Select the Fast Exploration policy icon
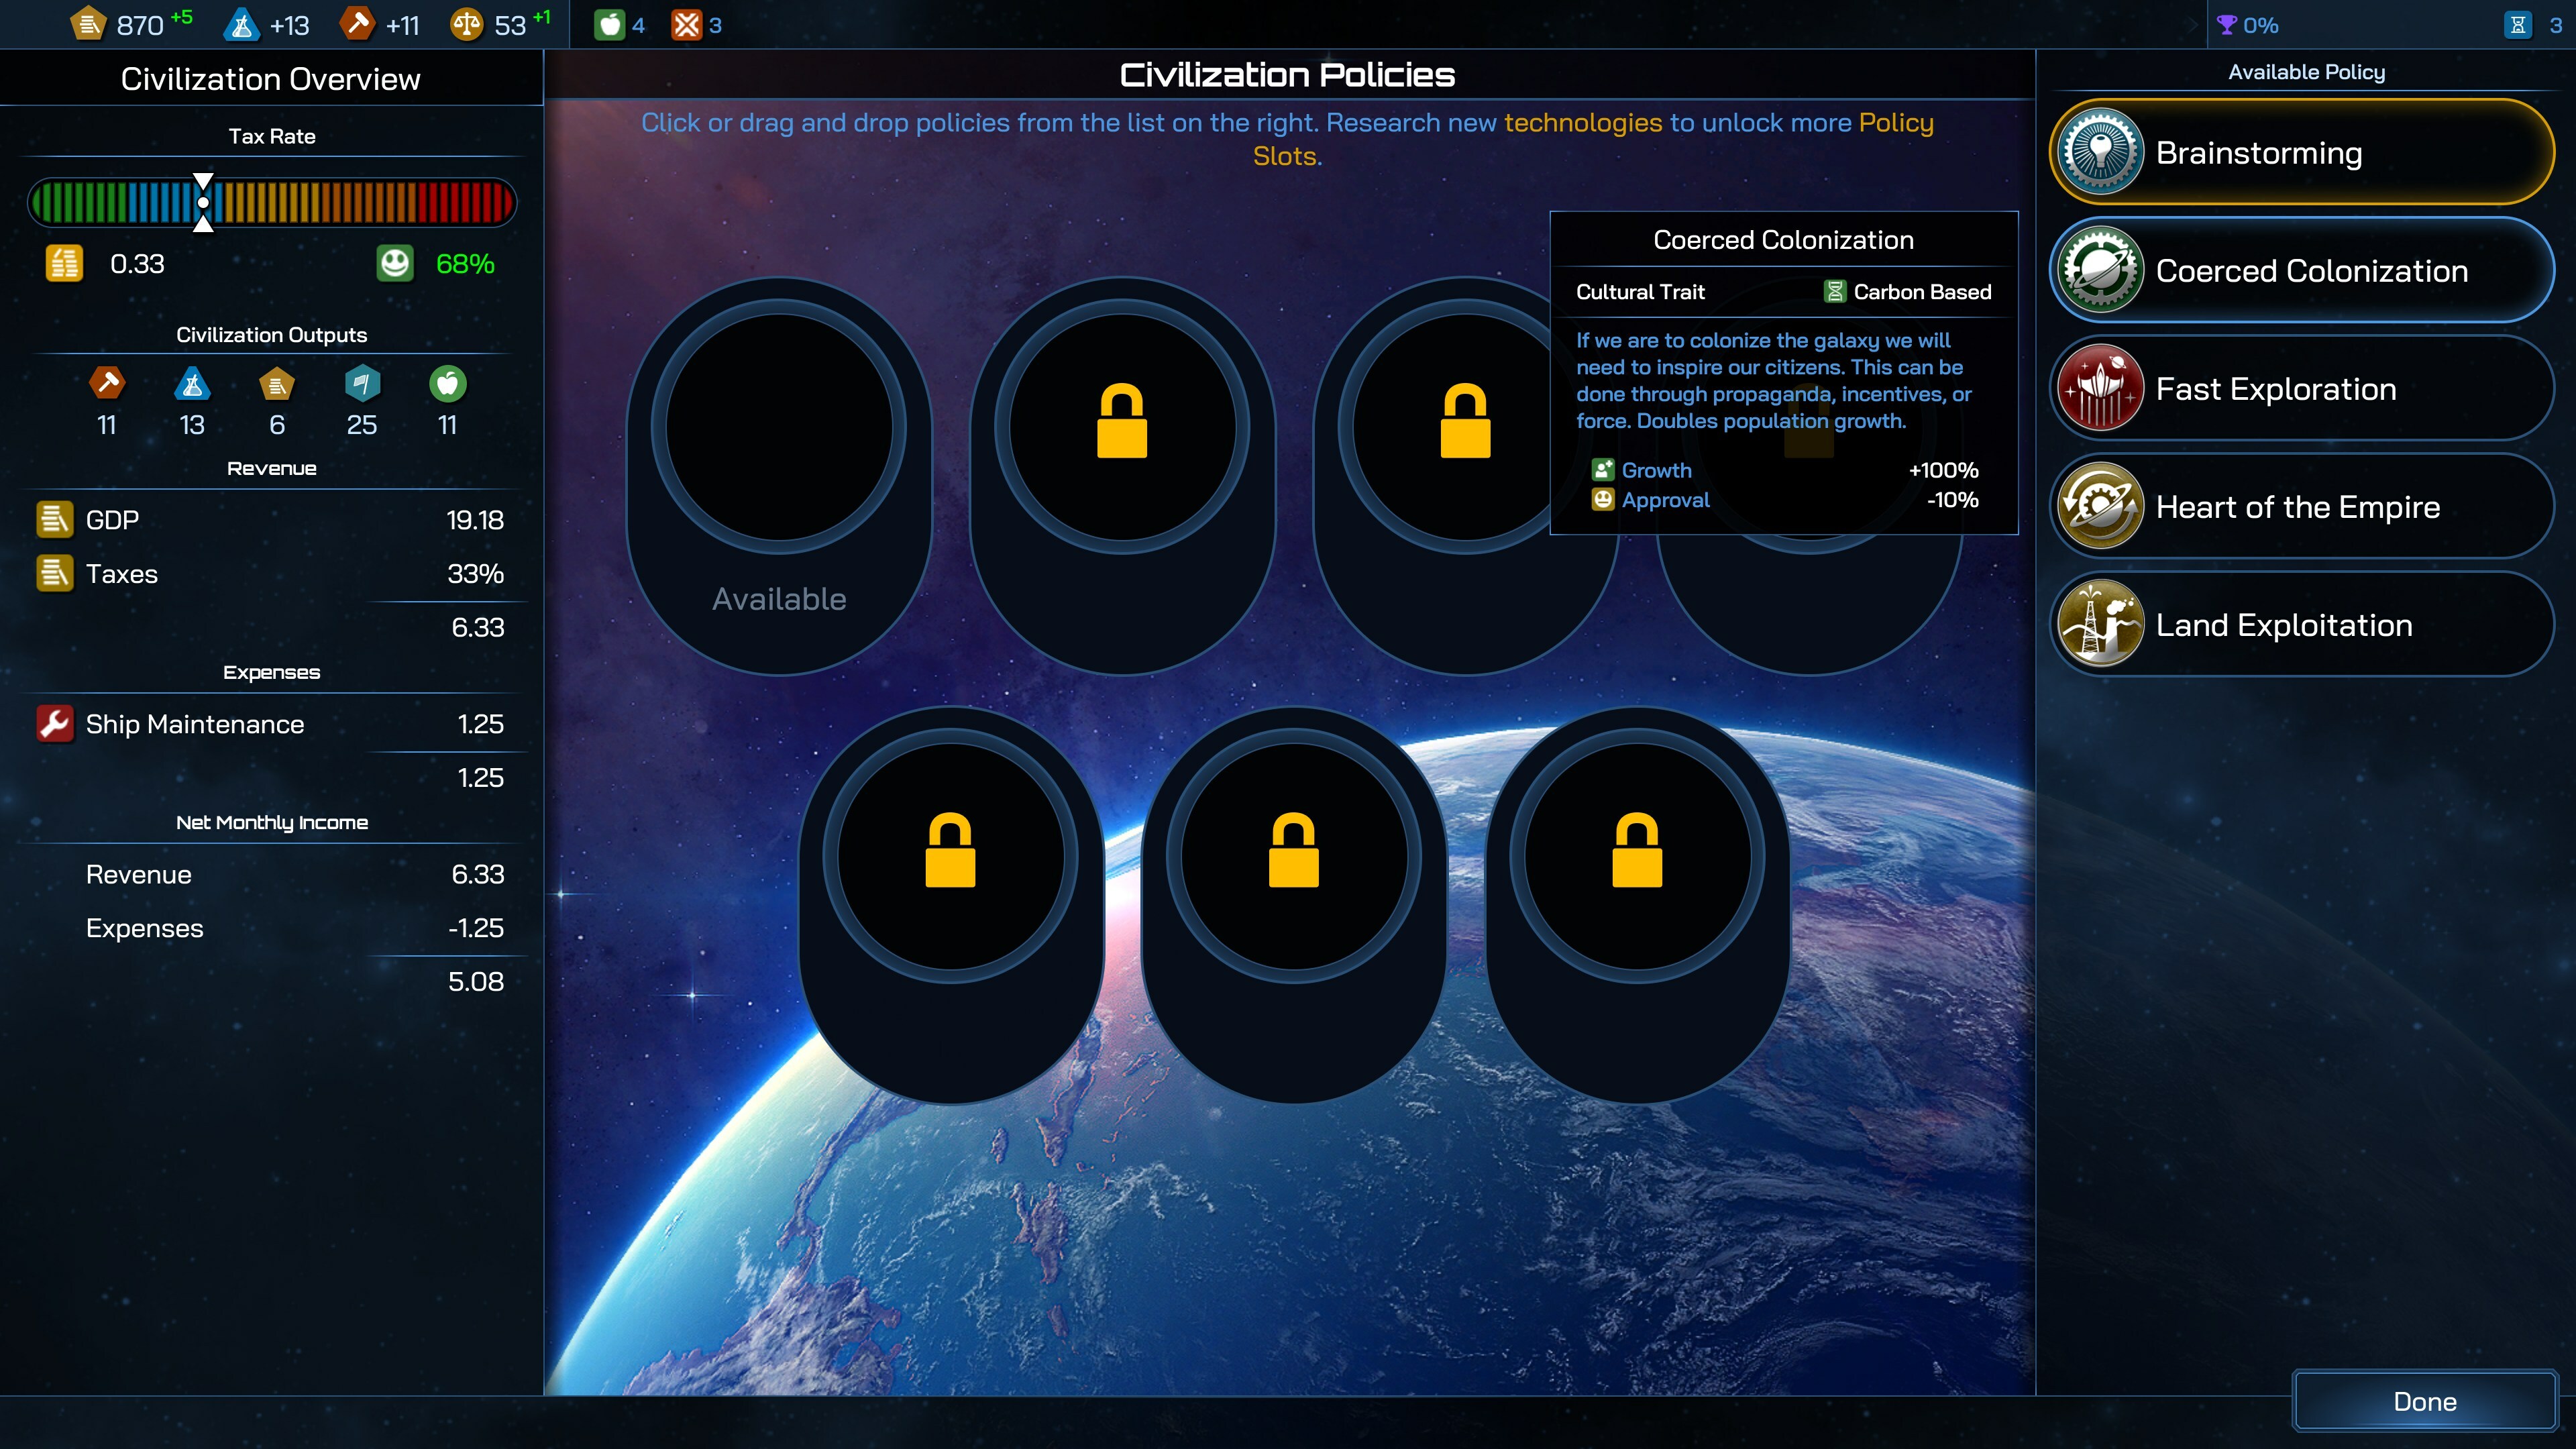 pyautogui.click(x=2101, y=388)
